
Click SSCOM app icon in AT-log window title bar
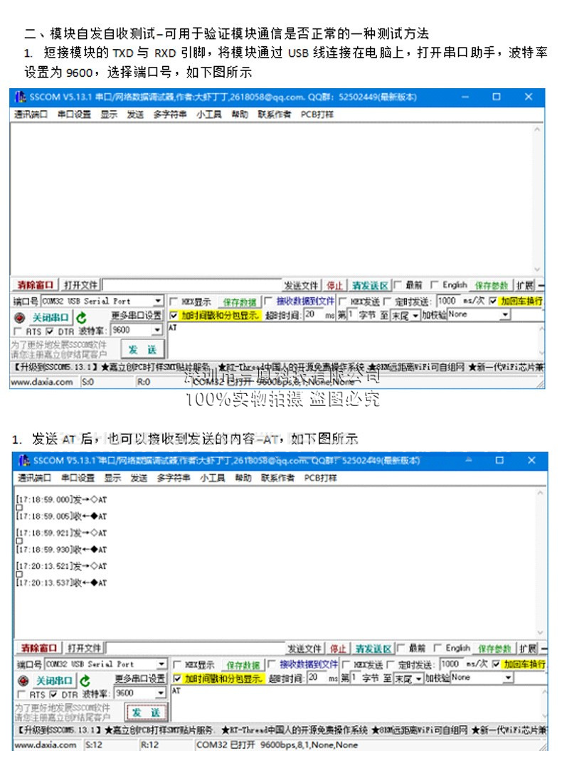pos(23,460)
